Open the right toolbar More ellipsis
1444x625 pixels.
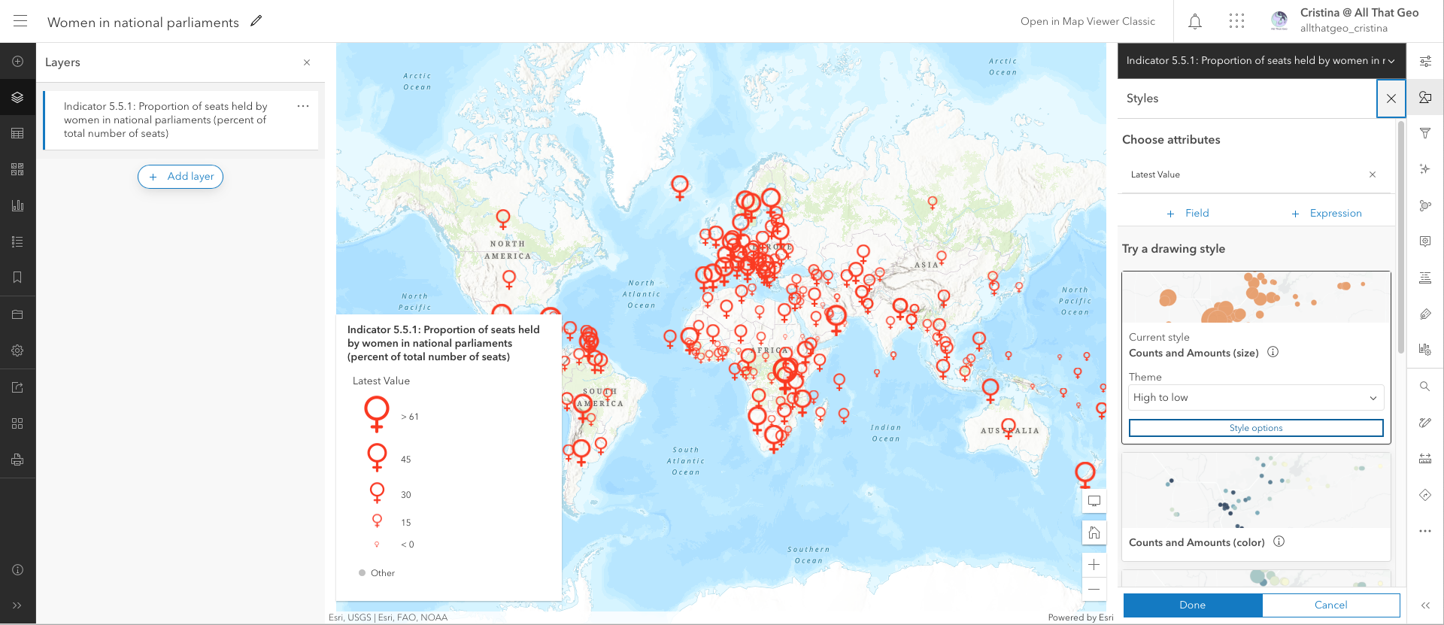click(x=1425, y=531)
